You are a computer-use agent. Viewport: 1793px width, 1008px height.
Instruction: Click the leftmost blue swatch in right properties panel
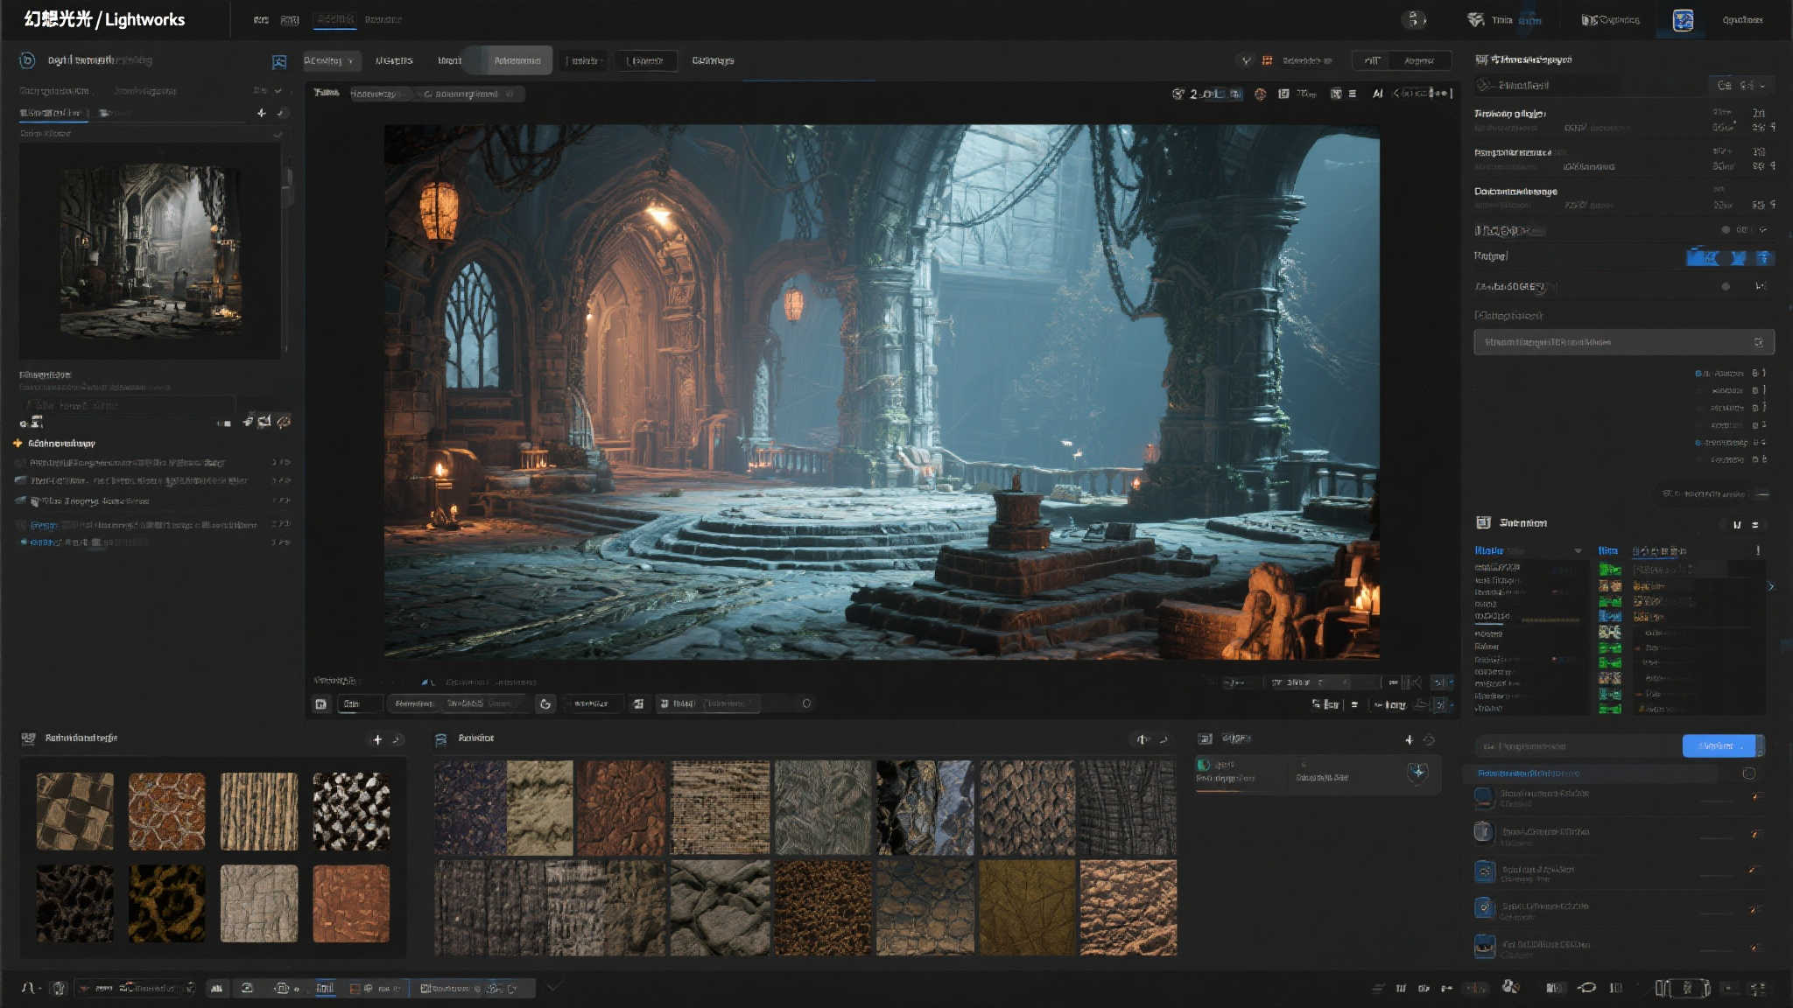[1703, 257]
